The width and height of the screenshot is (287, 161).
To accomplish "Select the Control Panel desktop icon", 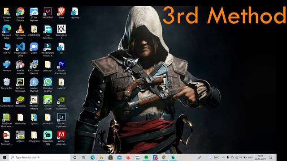I will coord(7,102).
